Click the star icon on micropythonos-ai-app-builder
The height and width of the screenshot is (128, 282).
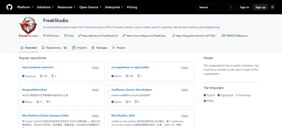[x=127, y=76]
